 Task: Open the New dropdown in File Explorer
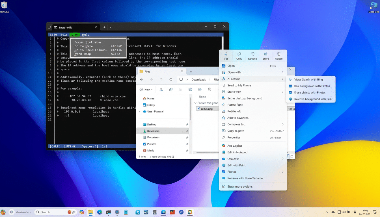(x=146, y=89)
